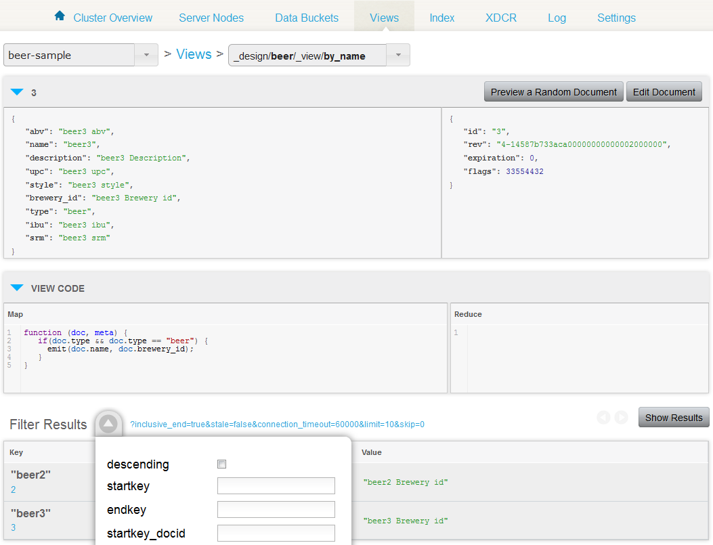The height and width of the screenshot is (545, 713).
Task: Click the Value column header
Action: [x=372, y=452]
